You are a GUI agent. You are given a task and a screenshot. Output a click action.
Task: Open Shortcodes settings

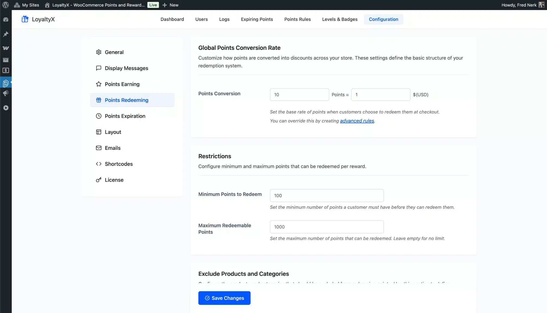click(132, 164)
